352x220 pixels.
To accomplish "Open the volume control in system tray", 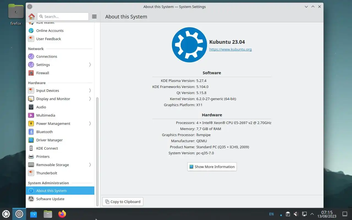I will [296, 214].
